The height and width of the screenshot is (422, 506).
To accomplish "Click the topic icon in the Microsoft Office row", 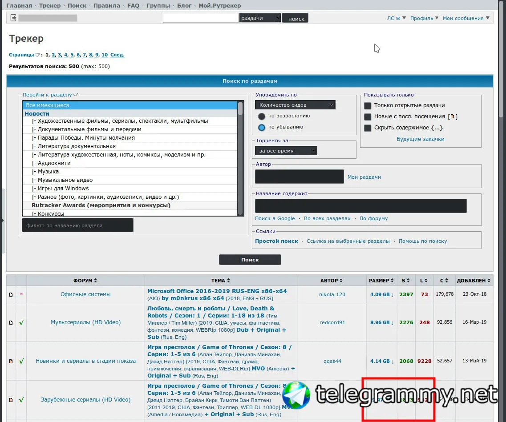I will (11, 294).
